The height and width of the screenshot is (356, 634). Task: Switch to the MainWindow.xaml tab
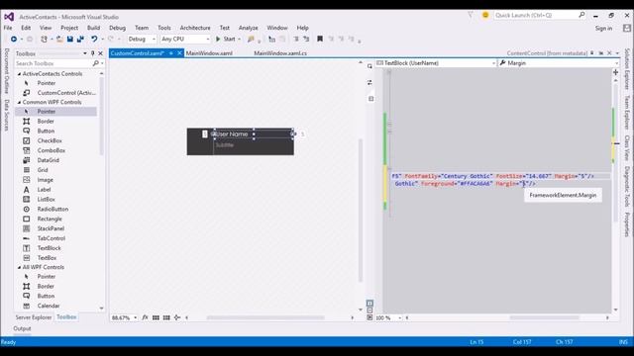pyautogui.click(x=209, y=53)
